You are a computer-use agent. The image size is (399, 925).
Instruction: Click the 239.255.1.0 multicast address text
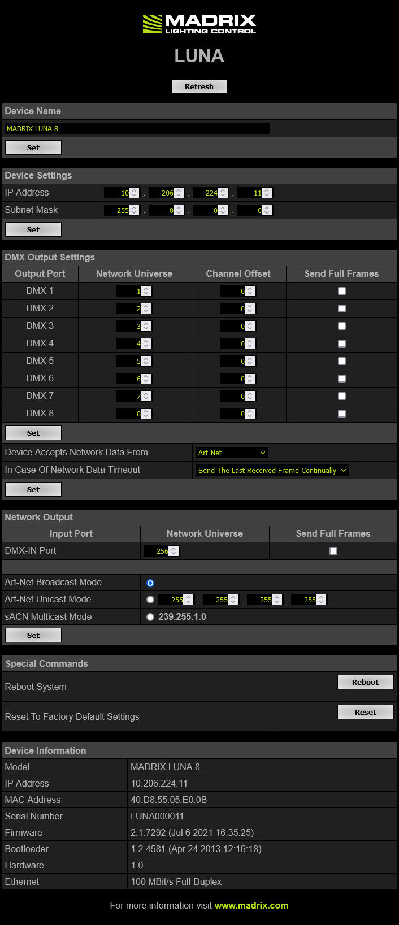(x=182, y=617)
